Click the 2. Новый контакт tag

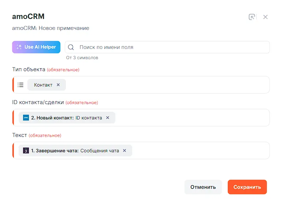[66, 118]
